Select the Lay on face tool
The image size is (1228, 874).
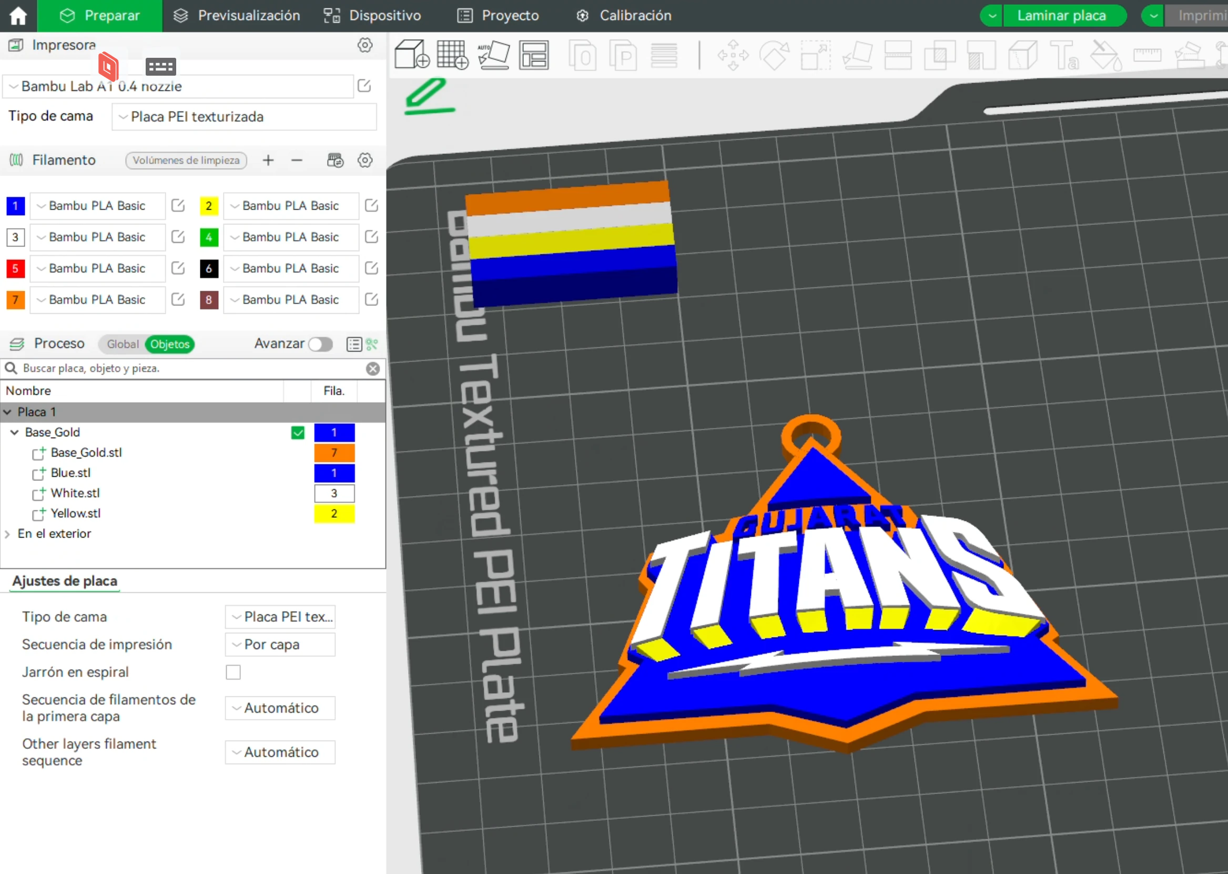tap(857, 55)
